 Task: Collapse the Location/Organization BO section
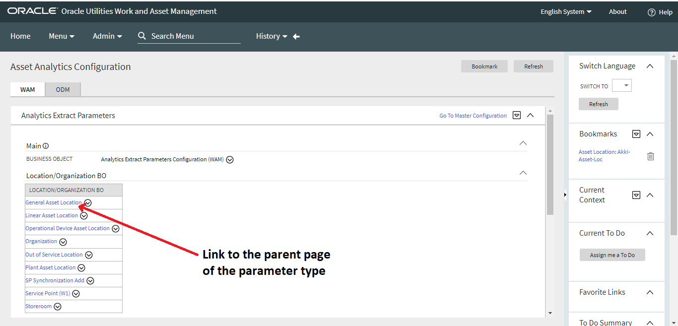(523, 173)
